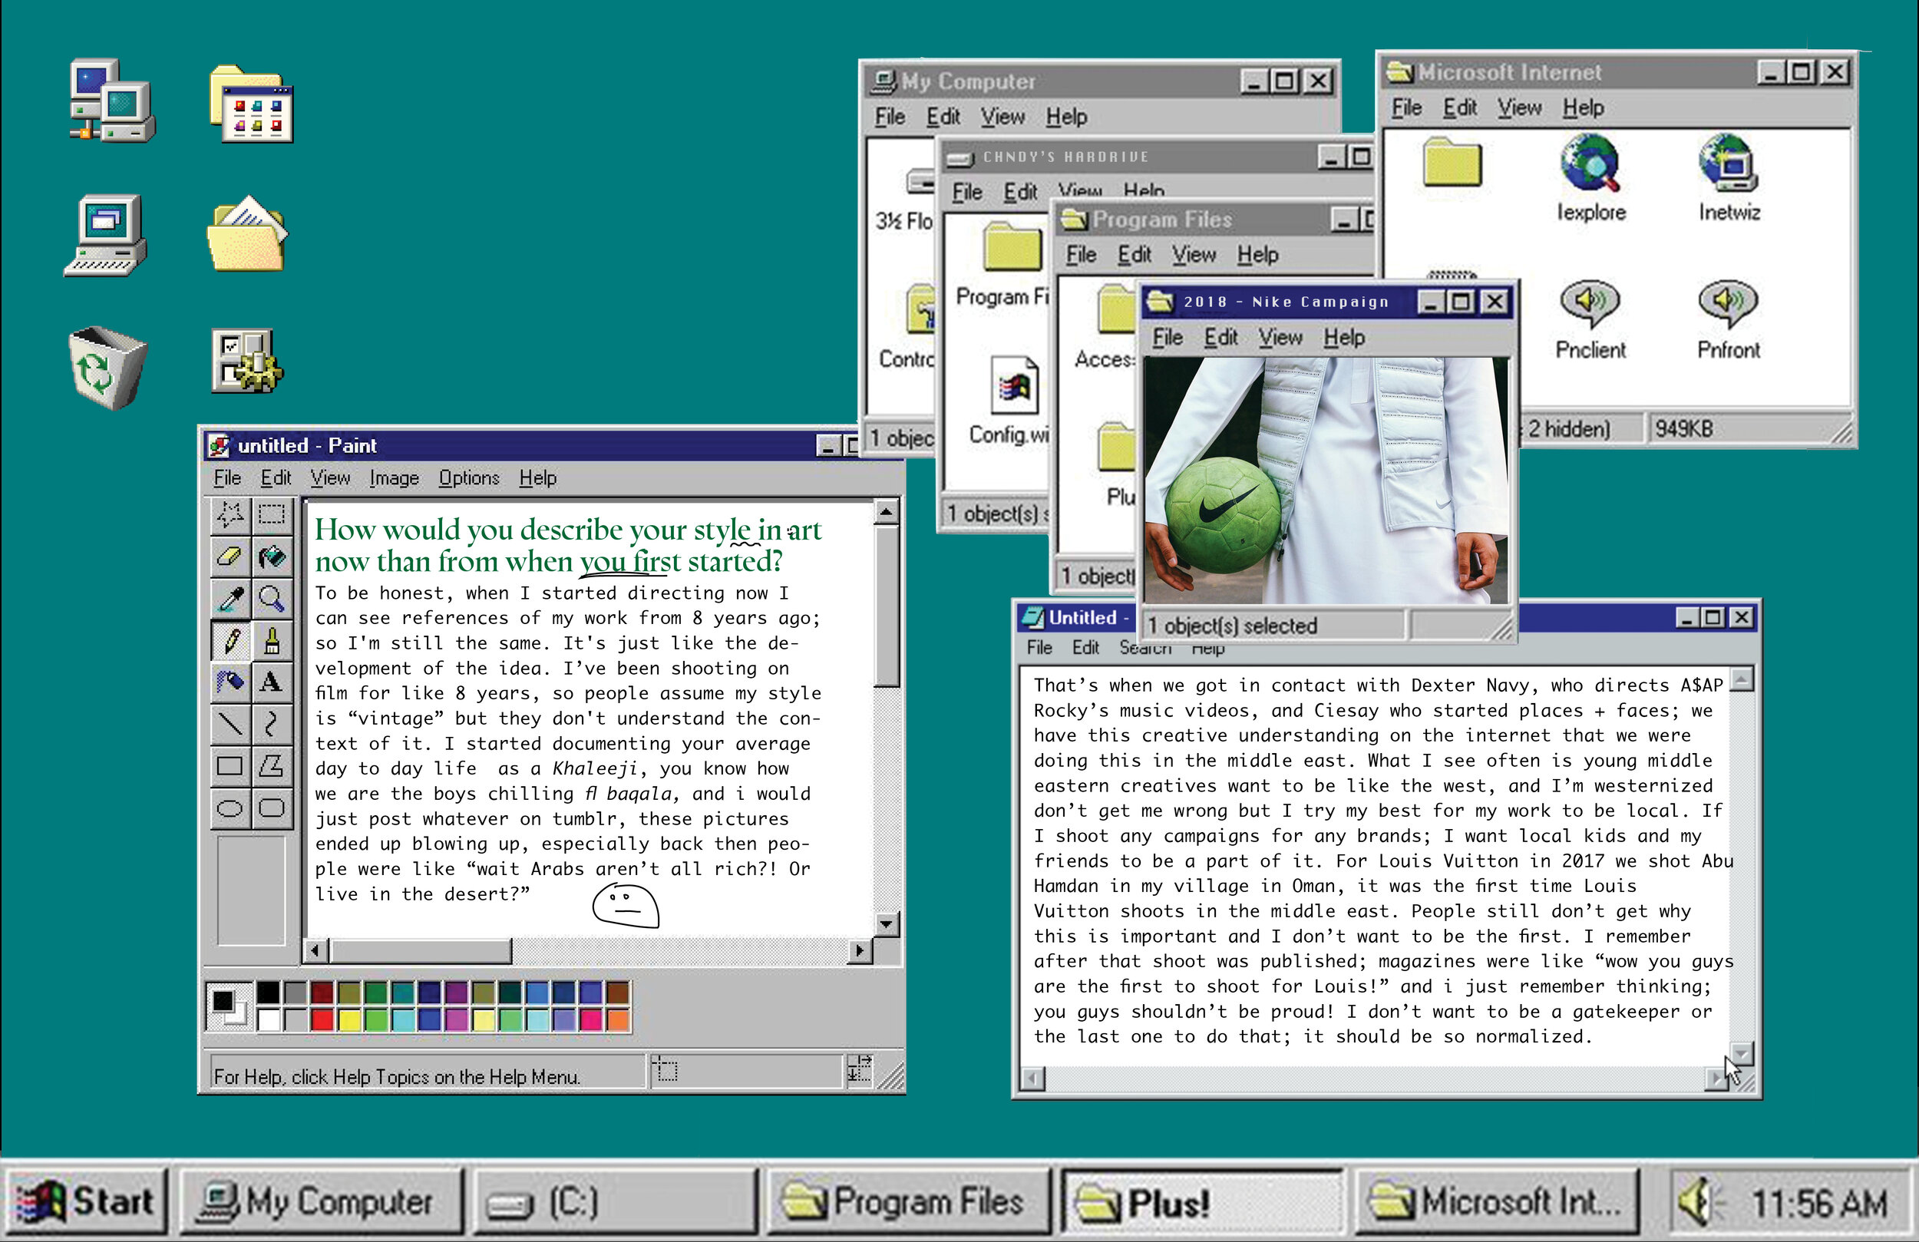Select the Pencil tool in Paint
Screen dimensions: 1919x1242
coord(230,640)
